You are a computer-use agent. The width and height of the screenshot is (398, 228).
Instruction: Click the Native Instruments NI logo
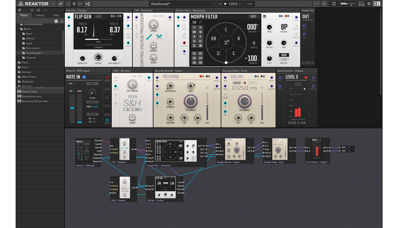coord(377,4)
